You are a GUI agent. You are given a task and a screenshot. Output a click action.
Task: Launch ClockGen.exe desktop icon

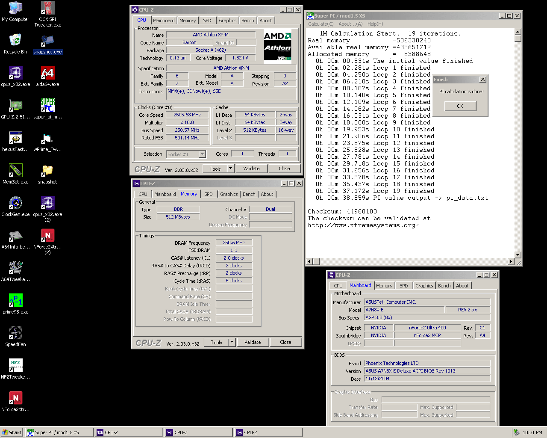click(x=15, y=207)
